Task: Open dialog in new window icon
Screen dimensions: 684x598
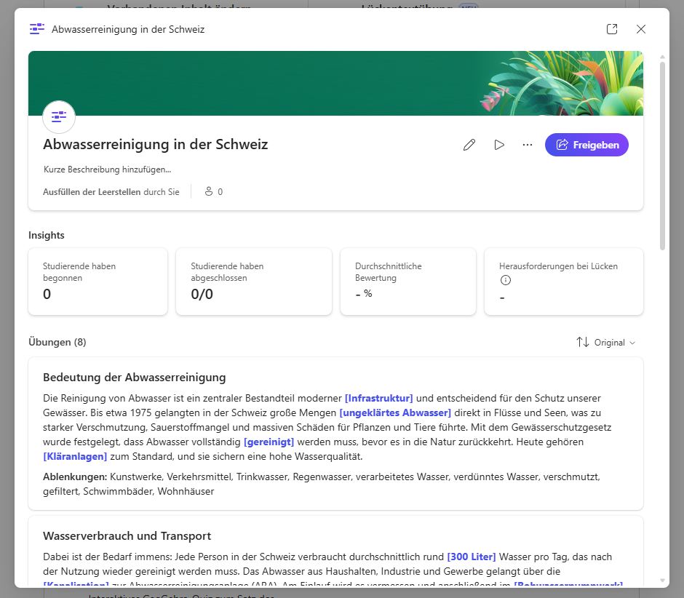Action: pos(612,29)
